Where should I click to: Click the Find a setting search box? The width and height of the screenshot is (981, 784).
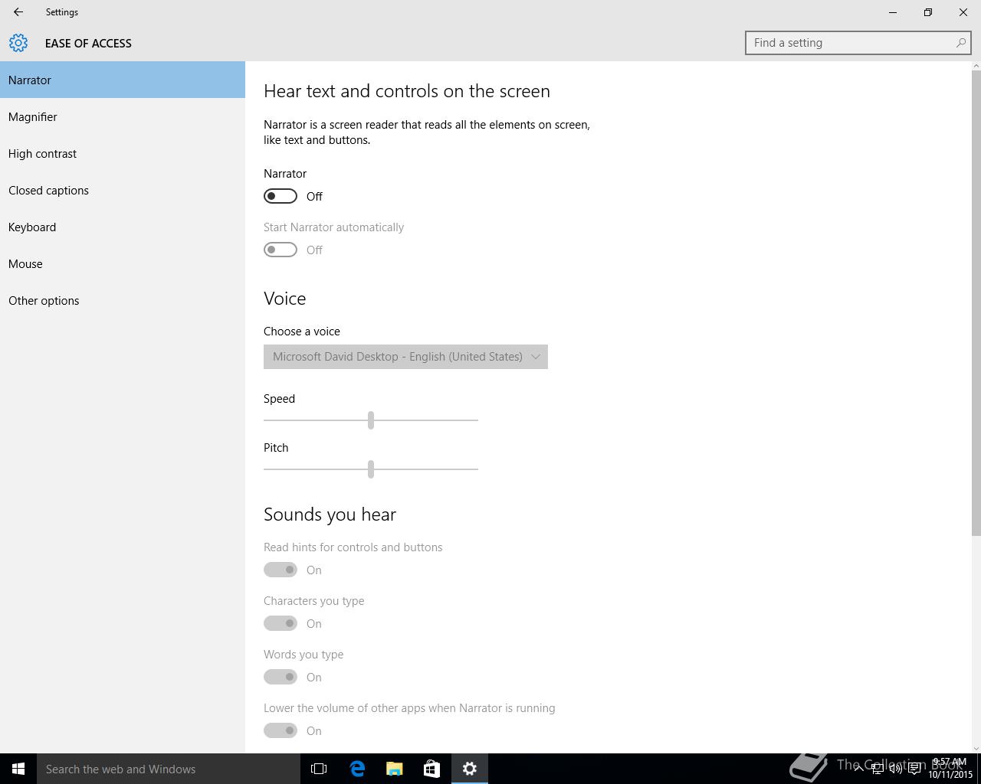point(858,43)
